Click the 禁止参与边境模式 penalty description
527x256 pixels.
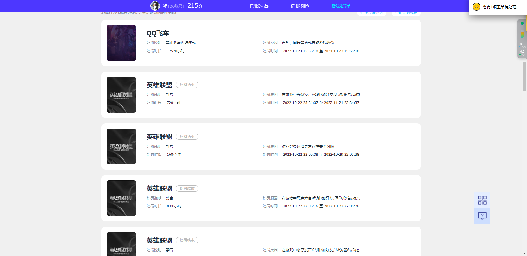click(x=181, y=43)
